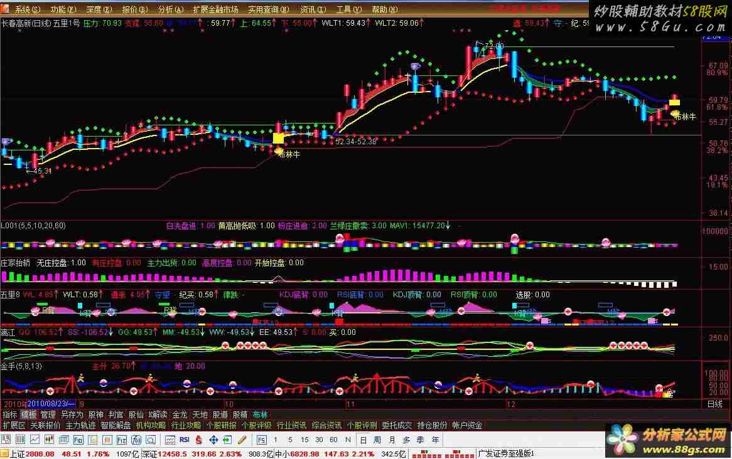
Task: Select the 日 daily period
Action: 363,440
